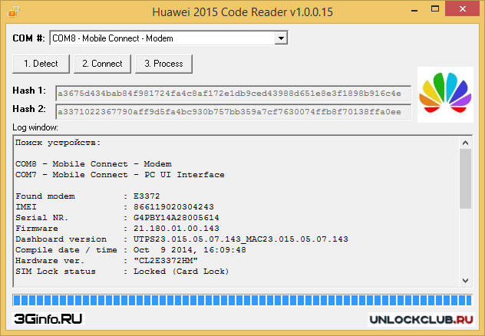The width and height of the screenshot is (485, 336).
Task: Click the COM7 PC UI Interface log line
Action: 120,175
